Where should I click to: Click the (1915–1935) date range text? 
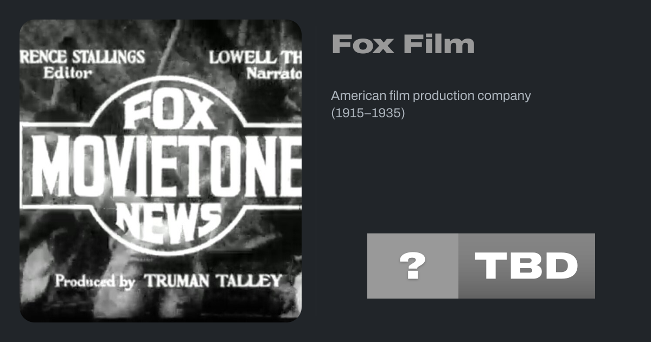pyautogui.click(x=368, y=113)
